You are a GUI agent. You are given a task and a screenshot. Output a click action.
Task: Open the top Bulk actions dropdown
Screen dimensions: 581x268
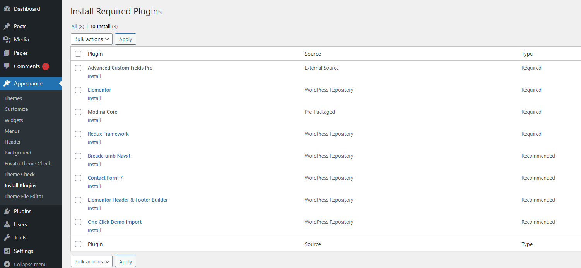click(91, 39)
